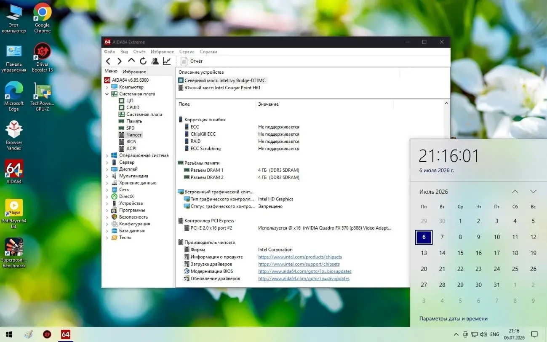This screenshot has width=547, height=342.
Task: Select the TechPowerUp GPU-Z desktop icon
Action: pos(42,97)
